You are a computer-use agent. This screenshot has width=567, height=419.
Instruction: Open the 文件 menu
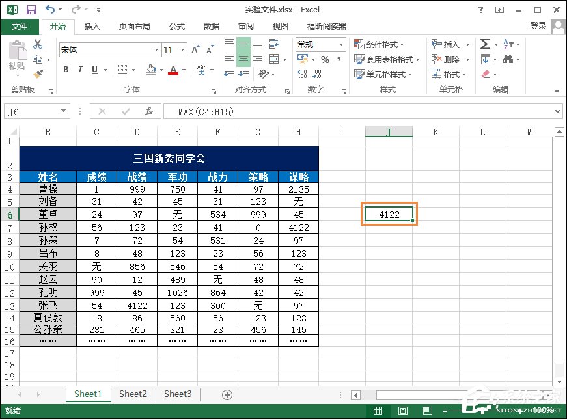[20, 27]
